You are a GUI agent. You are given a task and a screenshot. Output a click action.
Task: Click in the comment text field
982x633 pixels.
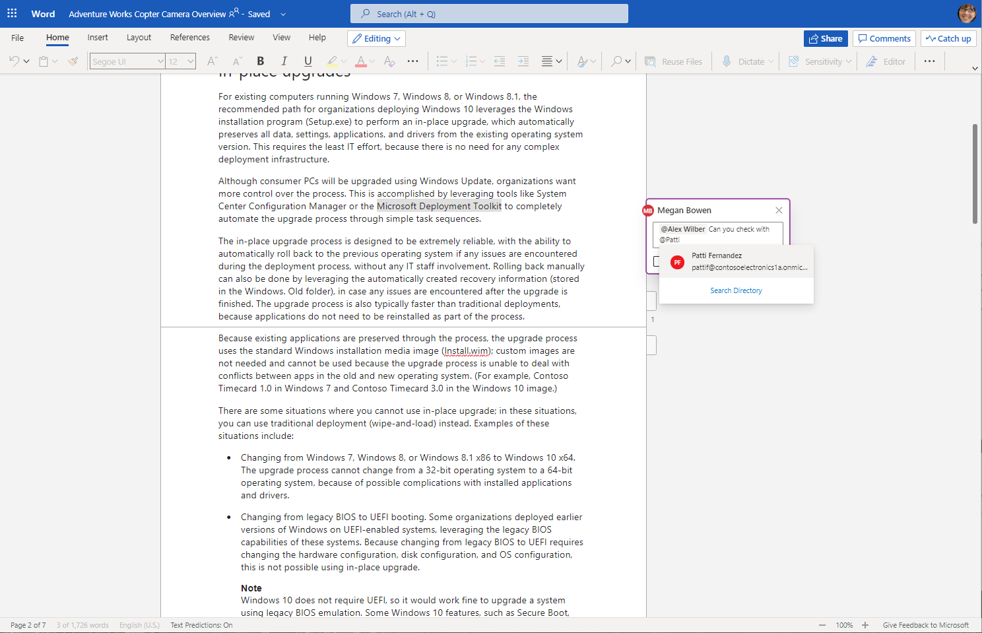717,234
